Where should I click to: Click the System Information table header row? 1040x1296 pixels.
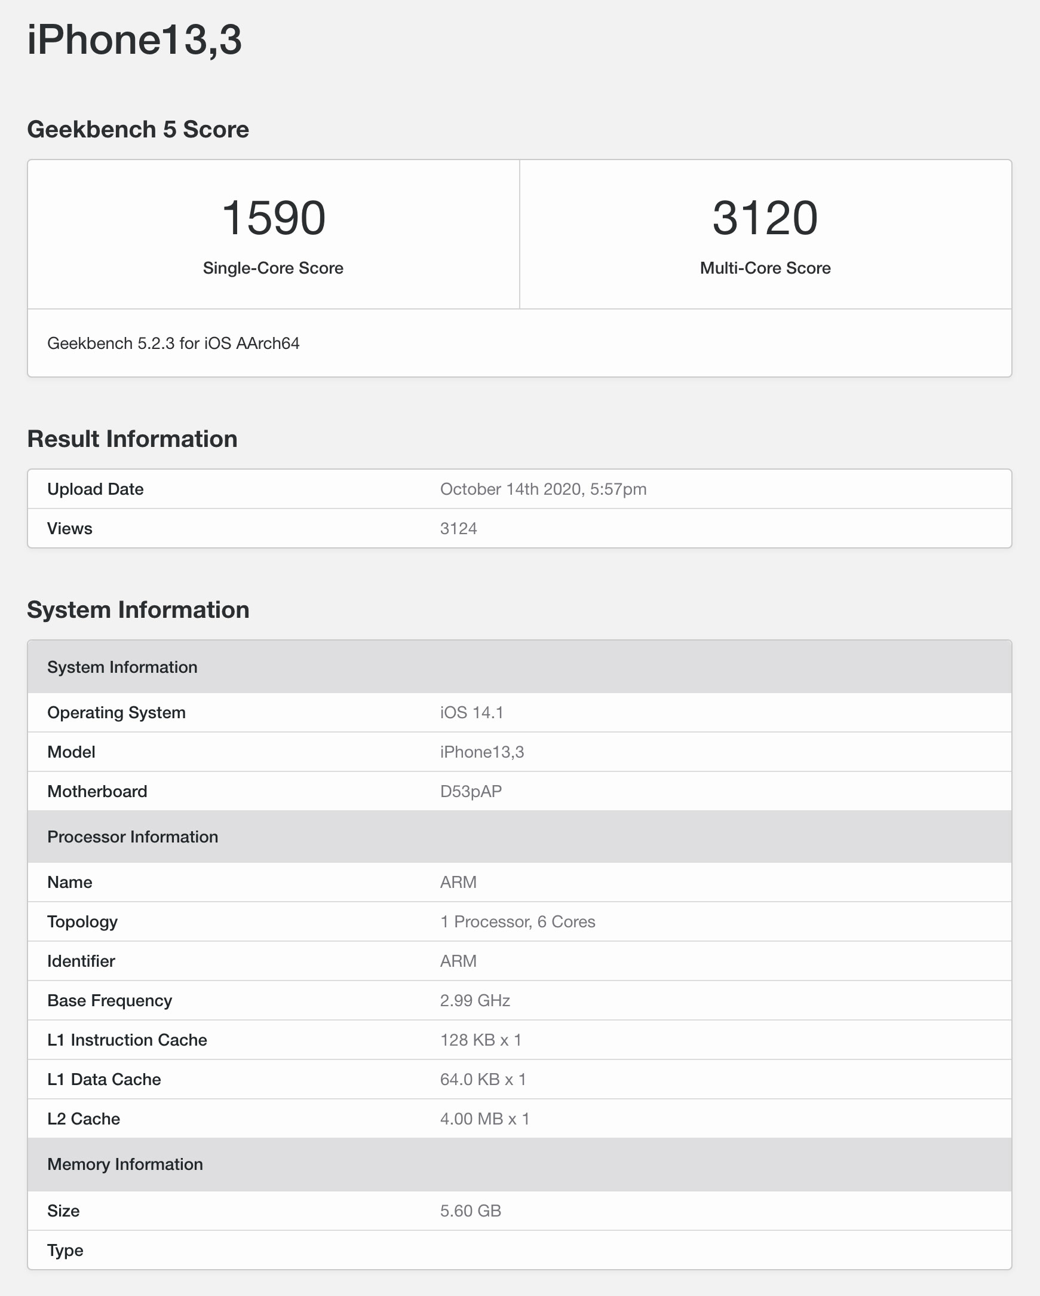point(520,667)
